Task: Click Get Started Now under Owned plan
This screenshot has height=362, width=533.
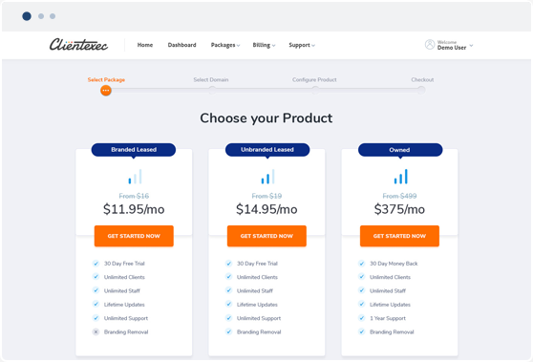Action: 399,236
